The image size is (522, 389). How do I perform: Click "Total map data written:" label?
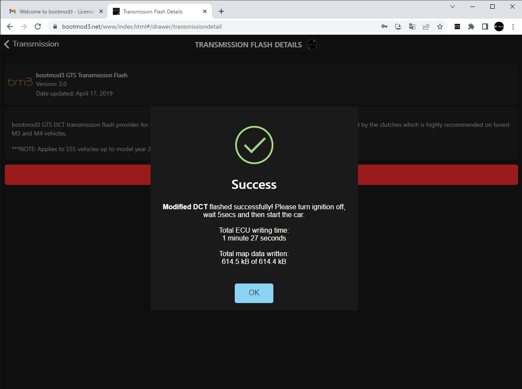(254, 254)
